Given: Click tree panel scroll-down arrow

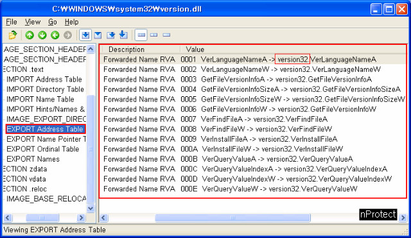Looking at the screenshot, I should 91,208.
